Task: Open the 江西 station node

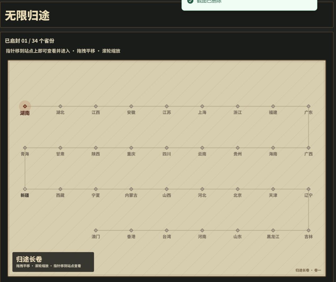Action: tap(96, 106)
